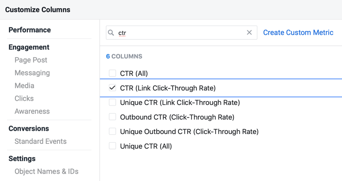342x181 pixels.
Task: Click into the ctr search field
Action: (x=180, y=33)
